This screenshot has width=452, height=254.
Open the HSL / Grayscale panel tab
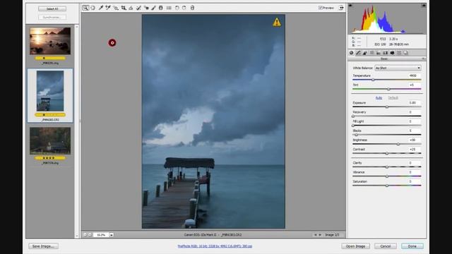click(x=372, y=53)
